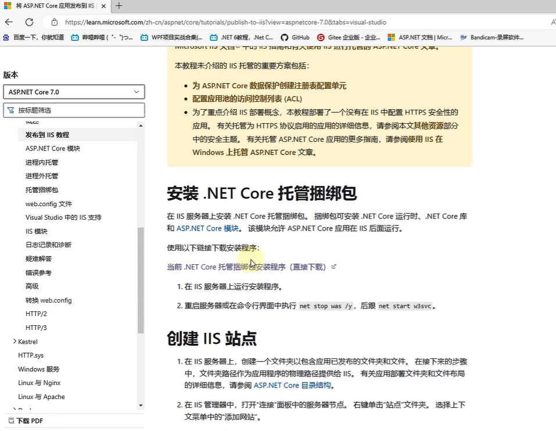
Task: Open 进程内托管 sidebar entry
Action: click(41, 162)
